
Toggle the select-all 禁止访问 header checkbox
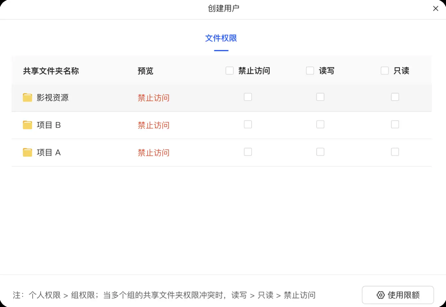229,70
